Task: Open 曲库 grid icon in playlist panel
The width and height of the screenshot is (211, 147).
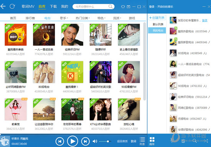Action: click(x=152, y=141)
